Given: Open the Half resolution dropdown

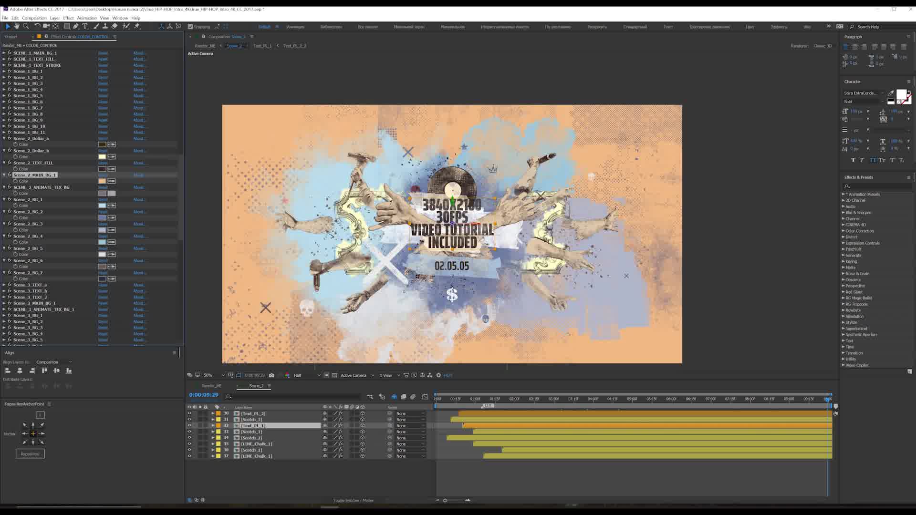Looking at the screenshot, I should [x=307, y=375].
